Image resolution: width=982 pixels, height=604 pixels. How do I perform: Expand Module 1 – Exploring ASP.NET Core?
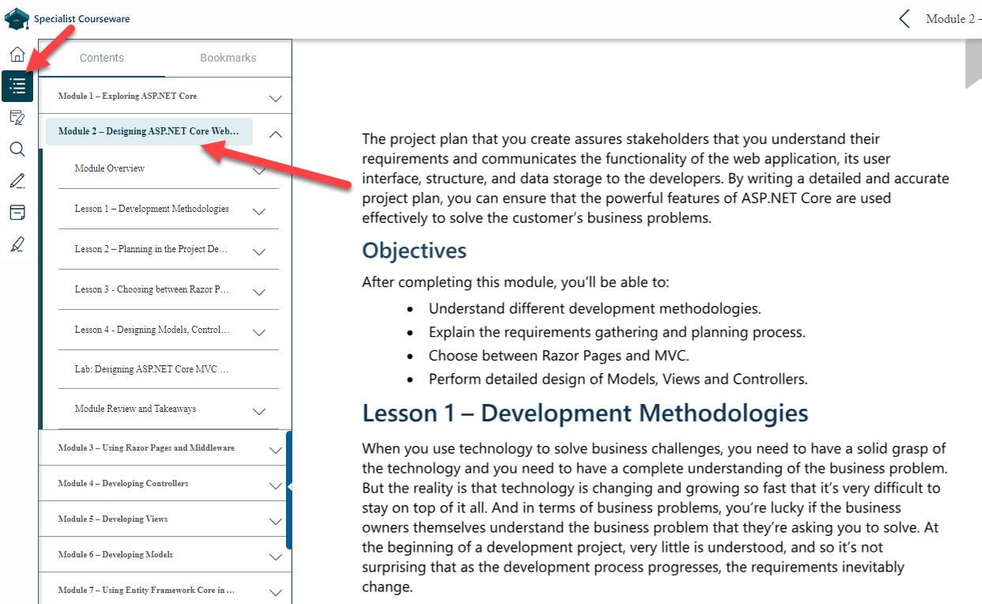275,96
